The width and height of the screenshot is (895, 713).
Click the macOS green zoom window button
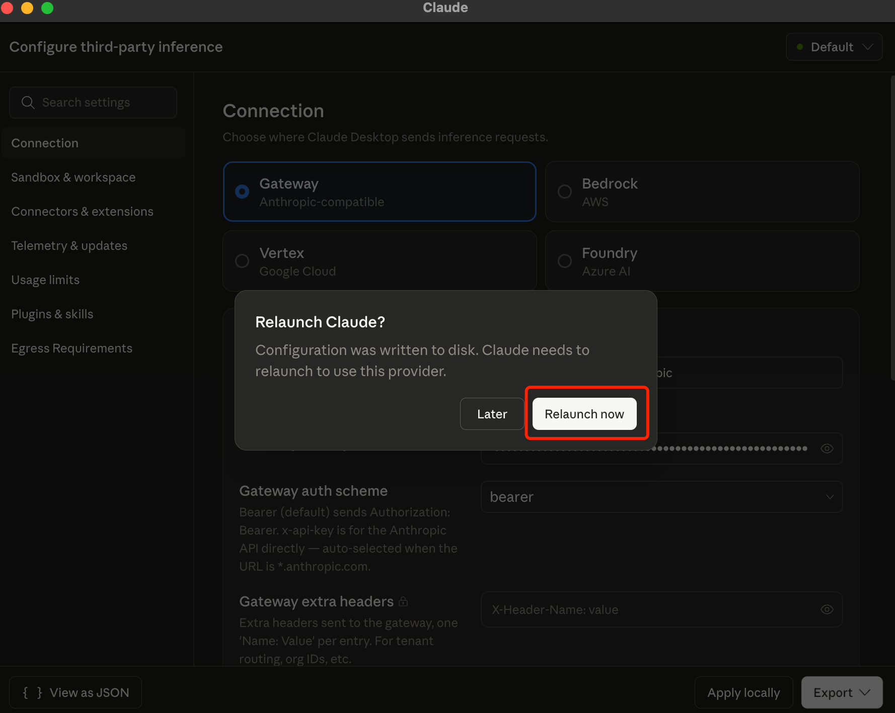tap(47, 8)
